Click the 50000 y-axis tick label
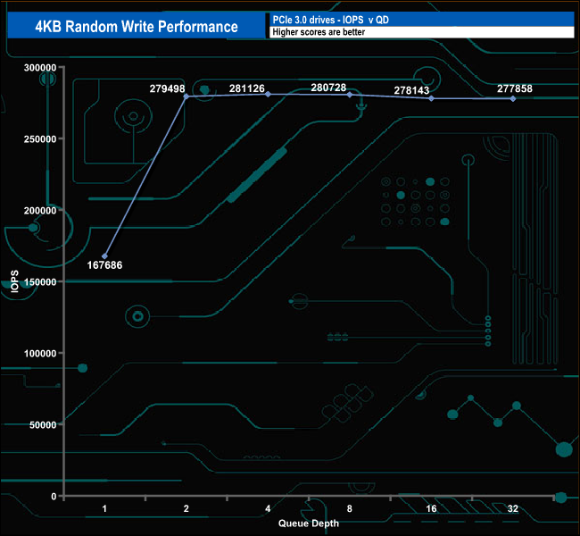Image resolution: width=580 pixels, height=536 pixels. pos(43,425)
